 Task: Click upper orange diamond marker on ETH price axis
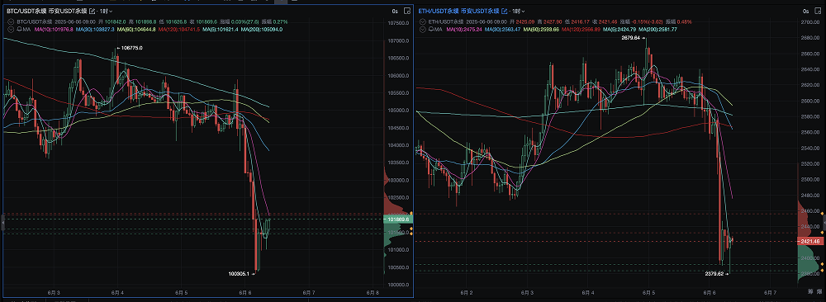(x=823, y=213)
